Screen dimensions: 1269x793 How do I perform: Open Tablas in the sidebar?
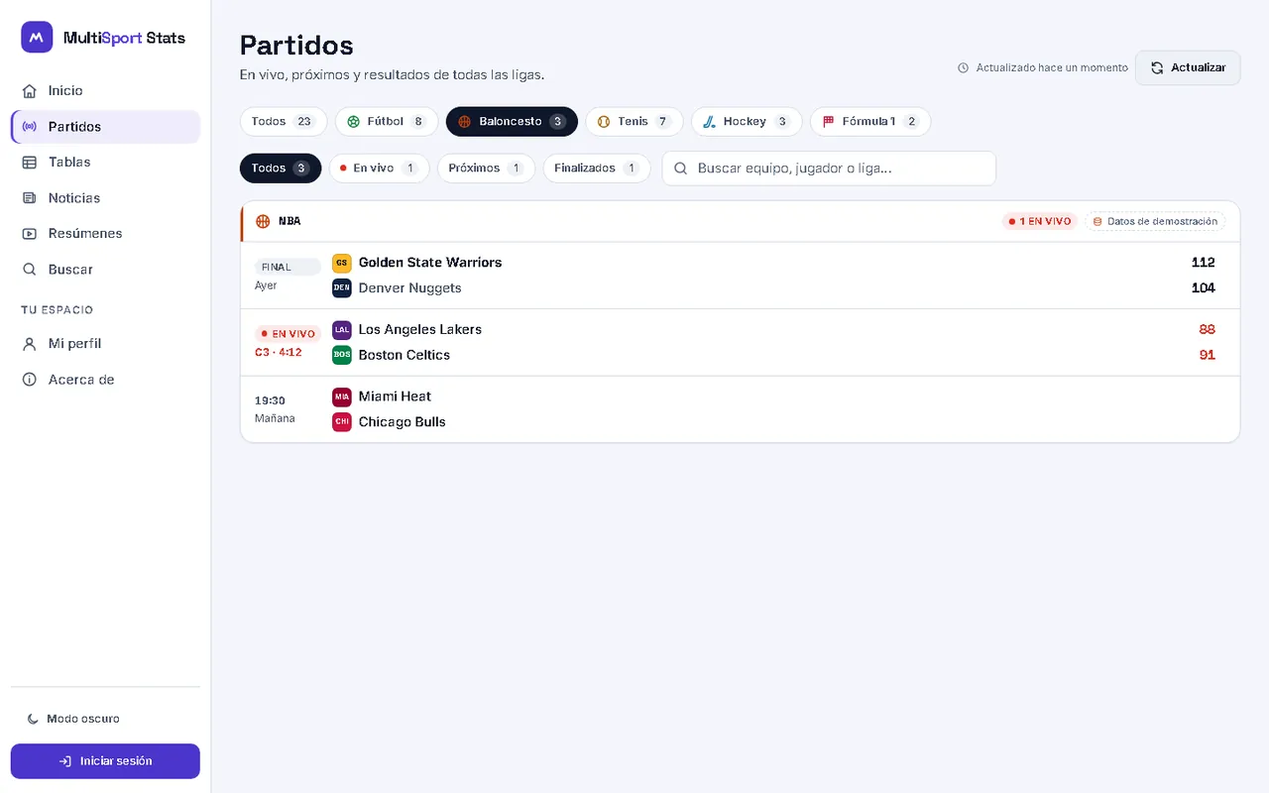[x=105, y=162]
